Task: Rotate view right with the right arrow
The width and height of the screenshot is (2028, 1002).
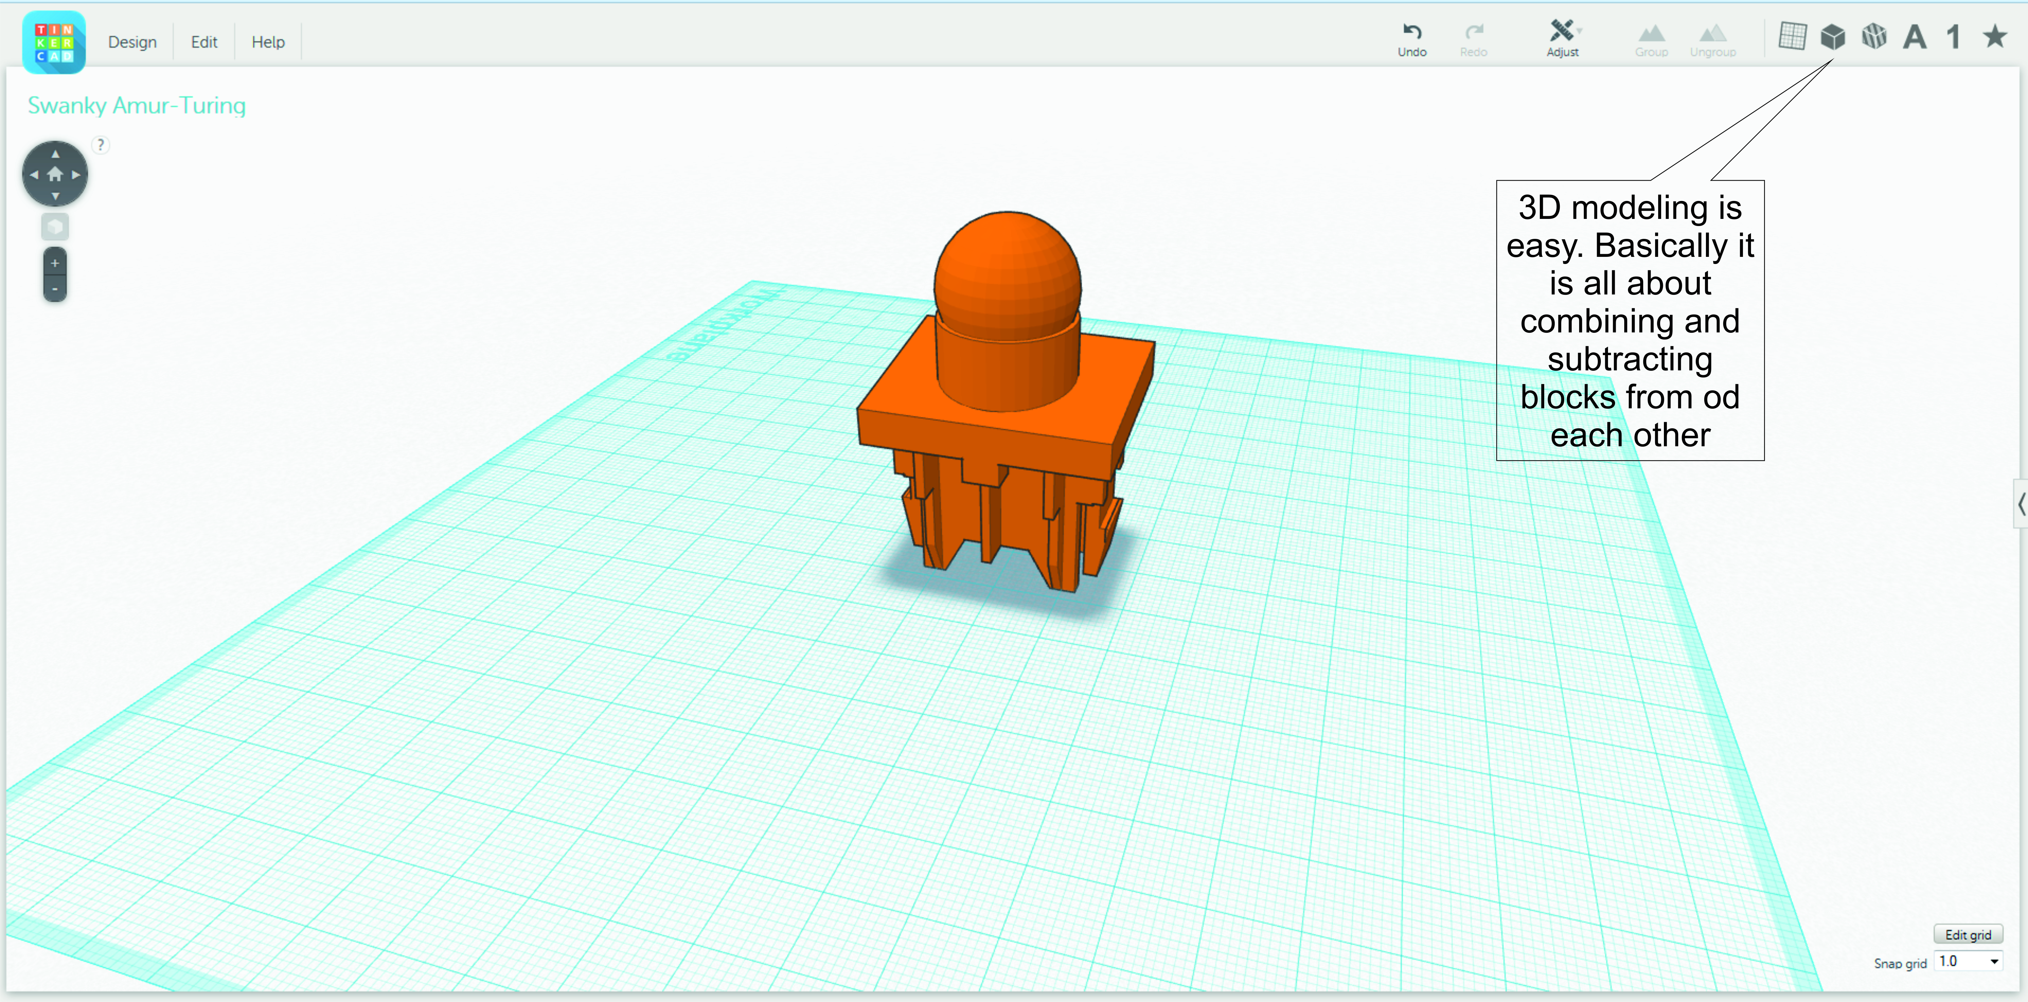Action: pyautogui.click(x=76, y=175)
